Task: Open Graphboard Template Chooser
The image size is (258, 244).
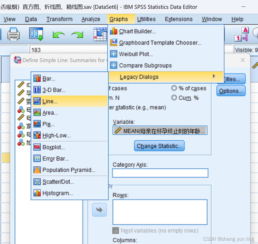Action: pos(166,43)
